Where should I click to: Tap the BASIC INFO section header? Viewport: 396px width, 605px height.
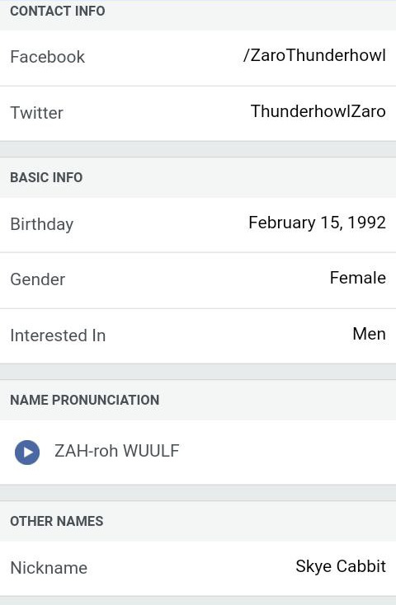pos(46,177)
